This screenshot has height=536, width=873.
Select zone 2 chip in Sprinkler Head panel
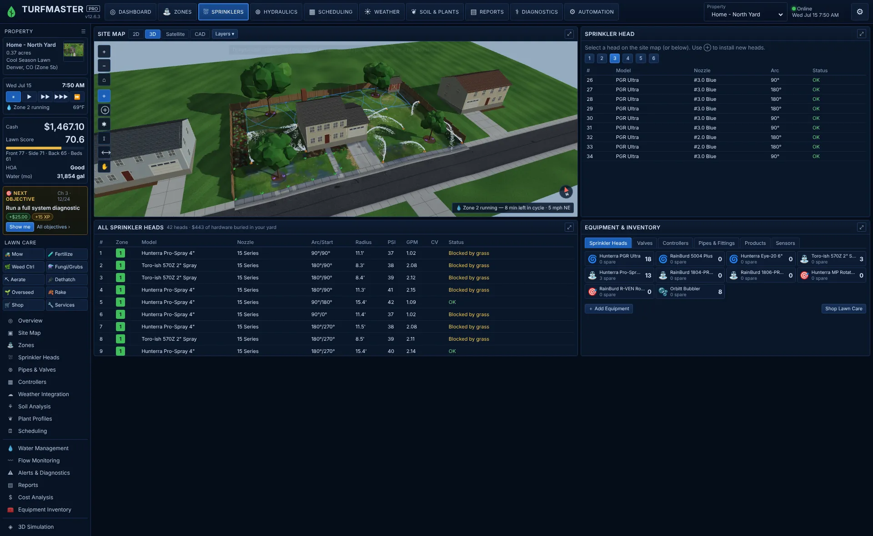[x=602, y=58]
